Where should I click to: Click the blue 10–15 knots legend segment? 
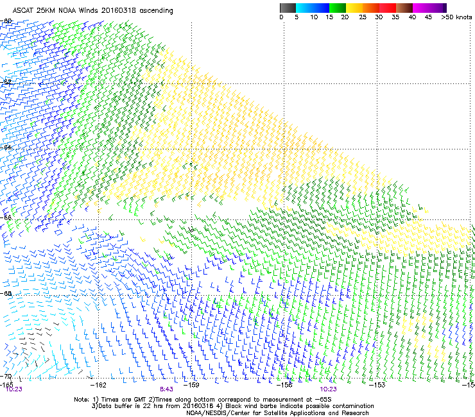point(321,8)
